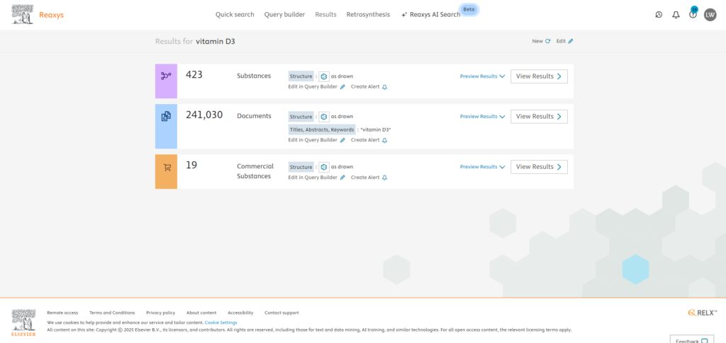Create Alert for Commercial Substances
The image size is (726, 343).
[369, 178]
